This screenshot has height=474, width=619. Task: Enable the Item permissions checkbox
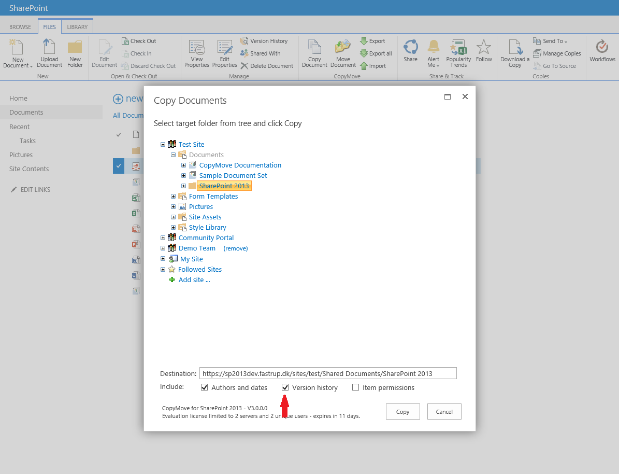click(356, 387)
